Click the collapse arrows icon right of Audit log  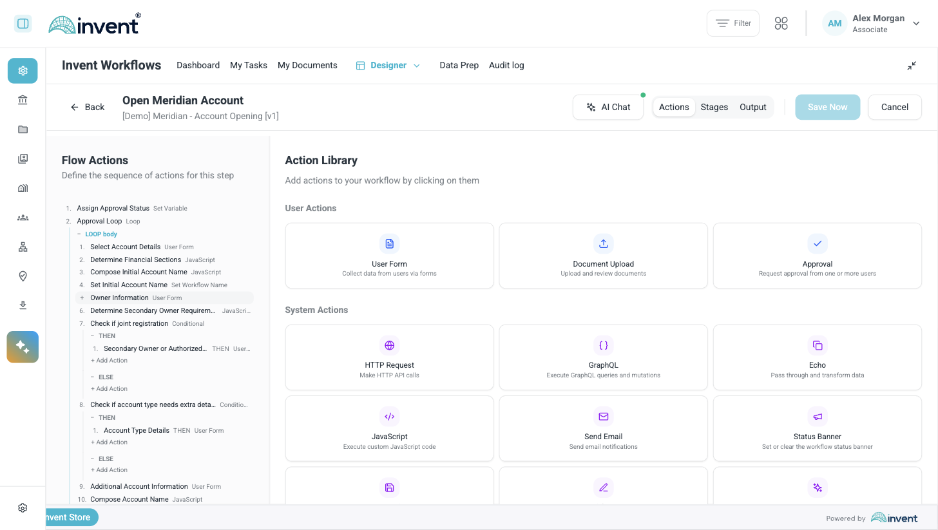click(x=912, y=66)
